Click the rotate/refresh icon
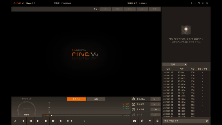 pos(142,121)
